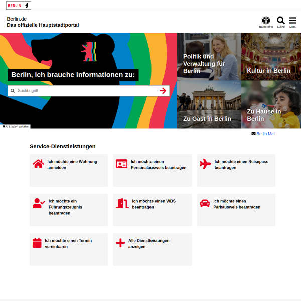Click 'Berlin, ich brauche Informationen zu:' heading
This screenshot has width=301, height=301.
[x=73, y=75]
